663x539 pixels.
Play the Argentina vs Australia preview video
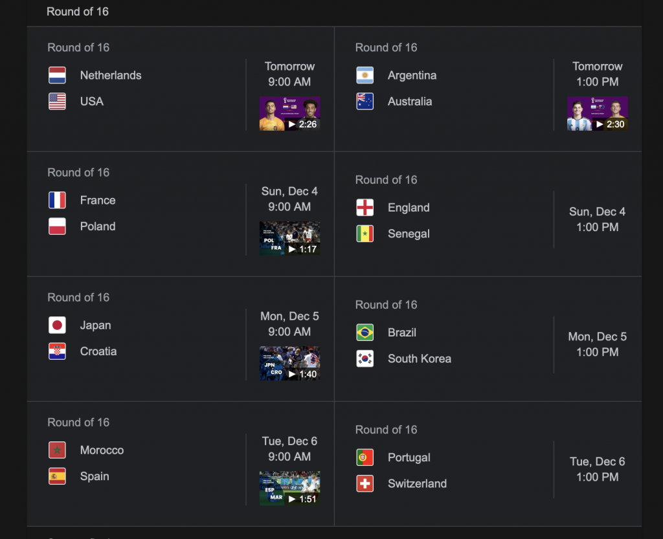point(597,114)
